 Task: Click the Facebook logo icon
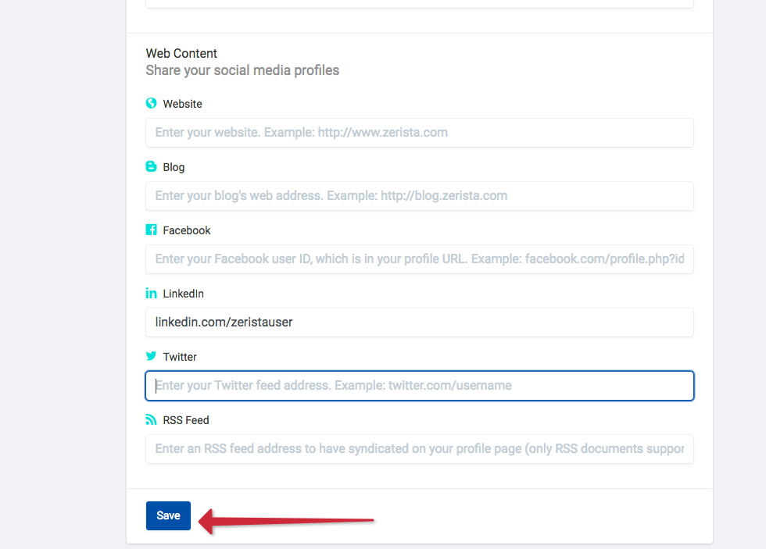tap(151, 230)
